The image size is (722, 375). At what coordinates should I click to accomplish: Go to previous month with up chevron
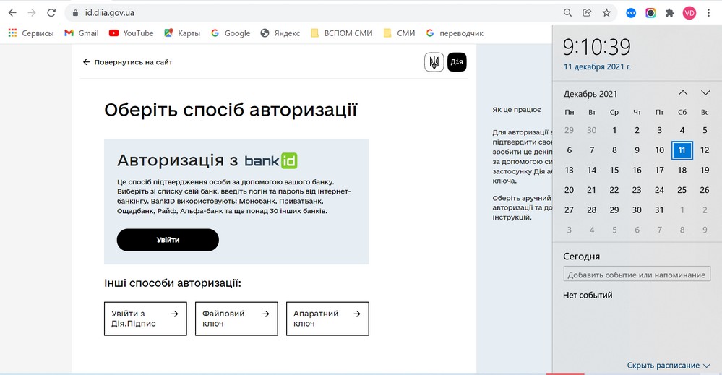(x=683, y=93)
